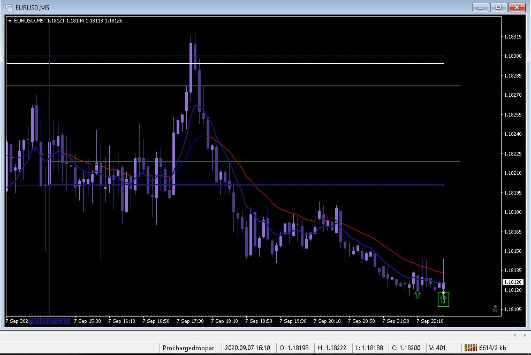The image size is (531, 355).
Task: Click the V: 401 volume value
Action: coord(437,348)
